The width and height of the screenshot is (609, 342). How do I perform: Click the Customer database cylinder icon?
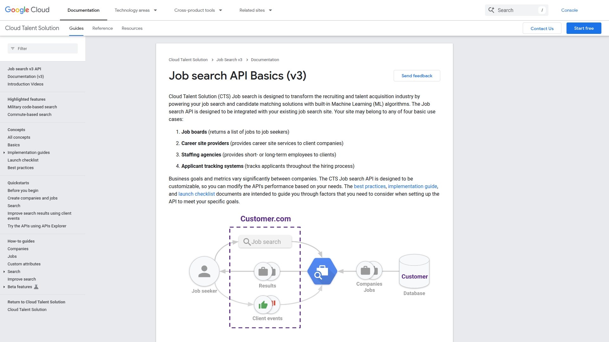(x=414, y=271)
